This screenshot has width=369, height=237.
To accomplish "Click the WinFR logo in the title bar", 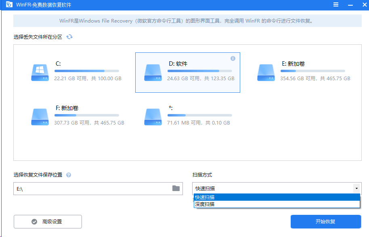I will 9,5.
